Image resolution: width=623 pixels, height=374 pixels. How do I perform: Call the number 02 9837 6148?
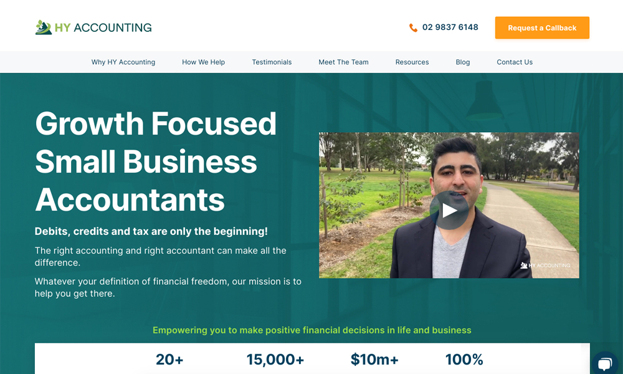coord(450,27)
